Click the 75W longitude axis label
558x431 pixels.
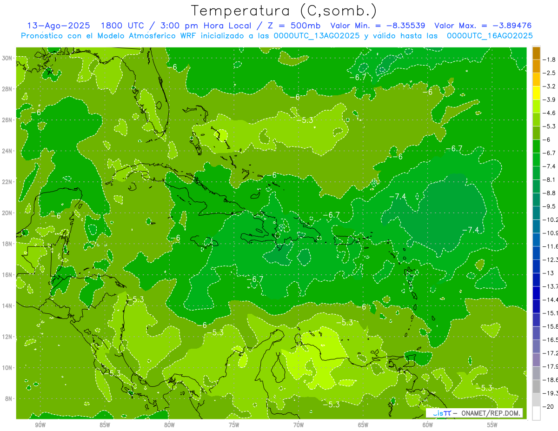click(234, 425)
